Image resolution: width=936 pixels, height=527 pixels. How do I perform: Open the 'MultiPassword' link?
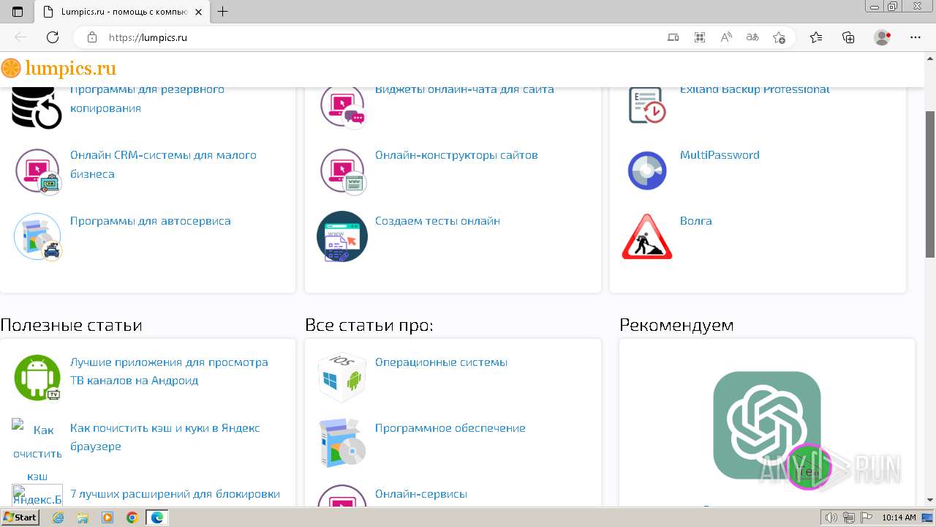click(x=720, y=155)
